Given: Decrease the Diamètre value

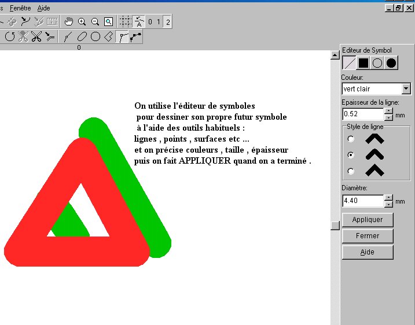Looking at the screenshot, I should pos(388,204).
